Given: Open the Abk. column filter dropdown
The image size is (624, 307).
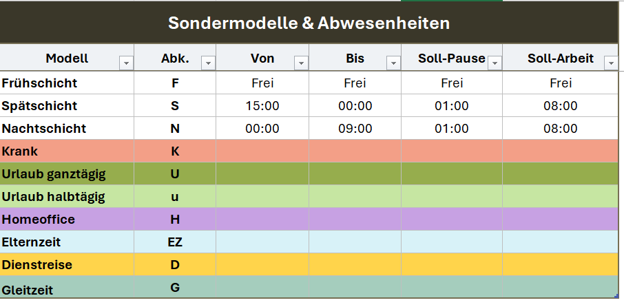Looking at the screenshot, I should click(207, 63).
